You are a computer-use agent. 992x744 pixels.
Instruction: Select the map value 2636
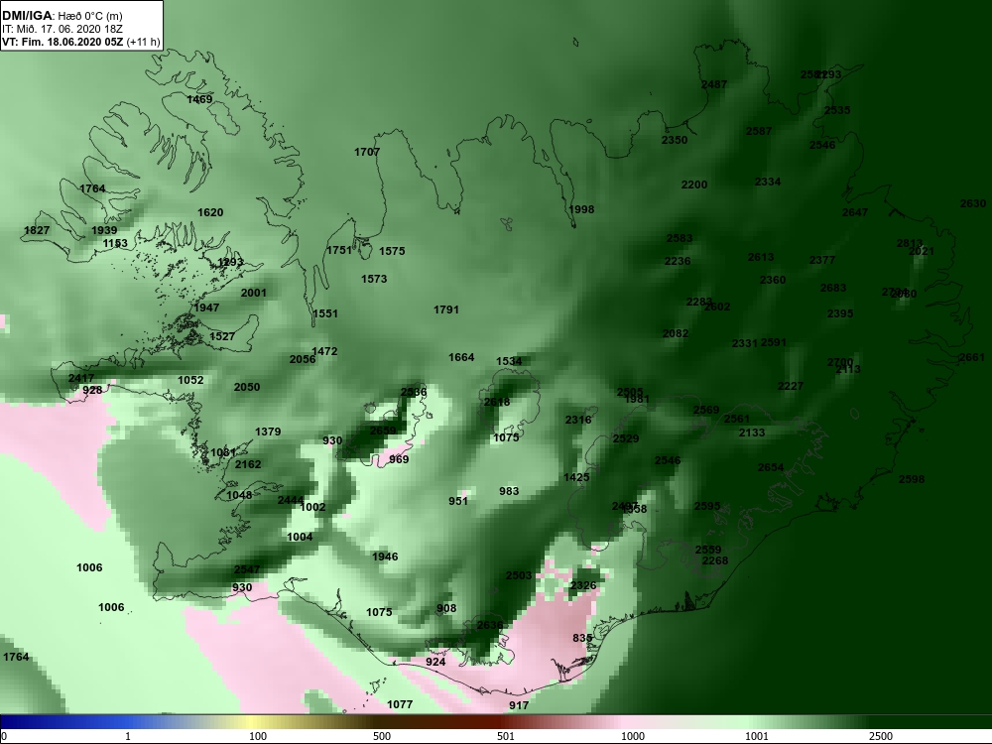490,625
